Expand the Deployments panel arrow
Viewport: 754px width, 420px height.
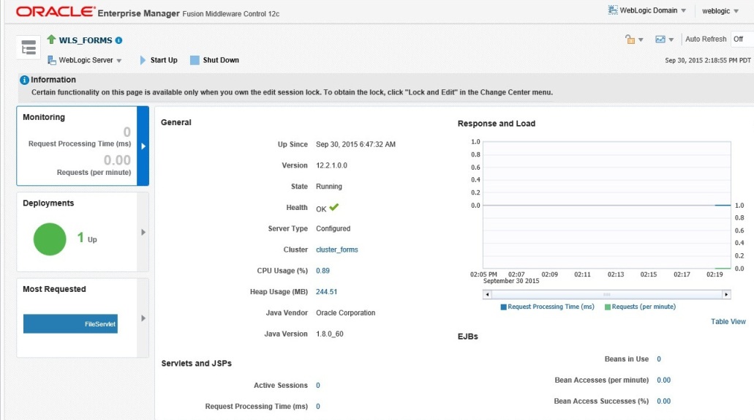[x=143, y=232]
